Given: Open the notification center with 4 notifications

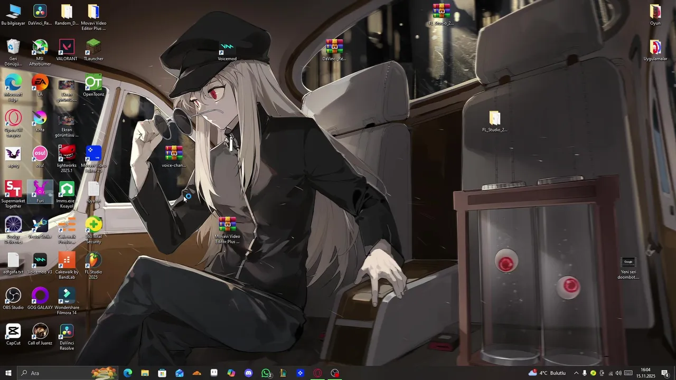Looking at the screenshot, I should point(665,373).
